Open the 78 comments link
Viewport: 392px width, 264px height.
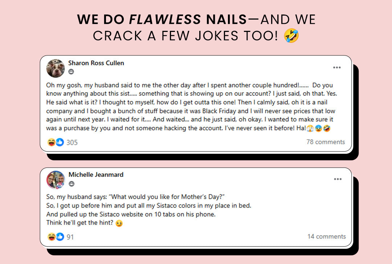(326, 142)
